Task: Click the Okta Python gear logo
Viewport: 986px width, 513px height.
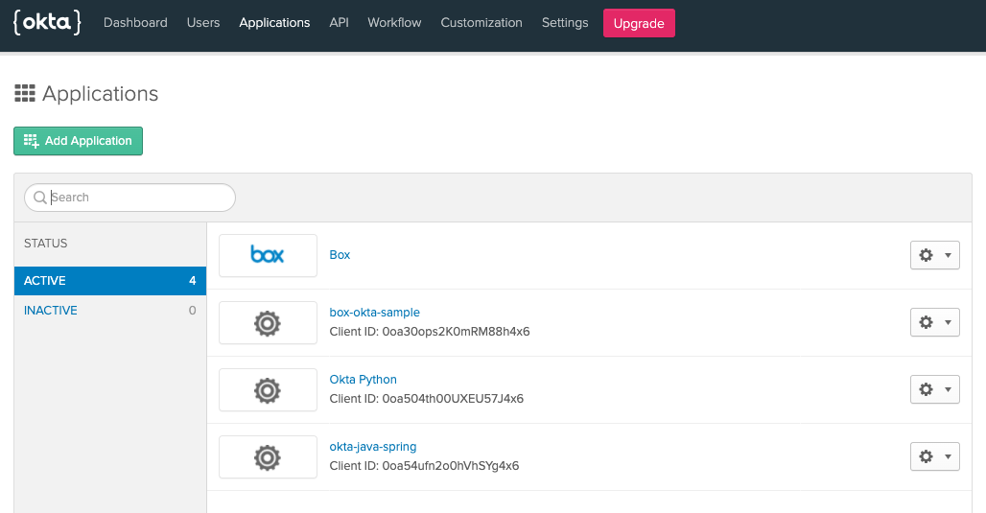Action: click(x=268, y=389)
